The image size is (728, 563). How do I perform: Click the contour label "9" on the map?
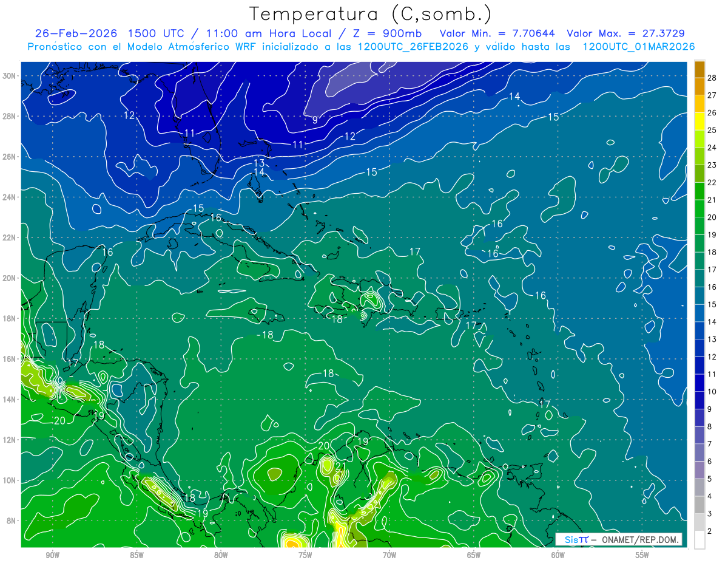[x=315, y=120]
